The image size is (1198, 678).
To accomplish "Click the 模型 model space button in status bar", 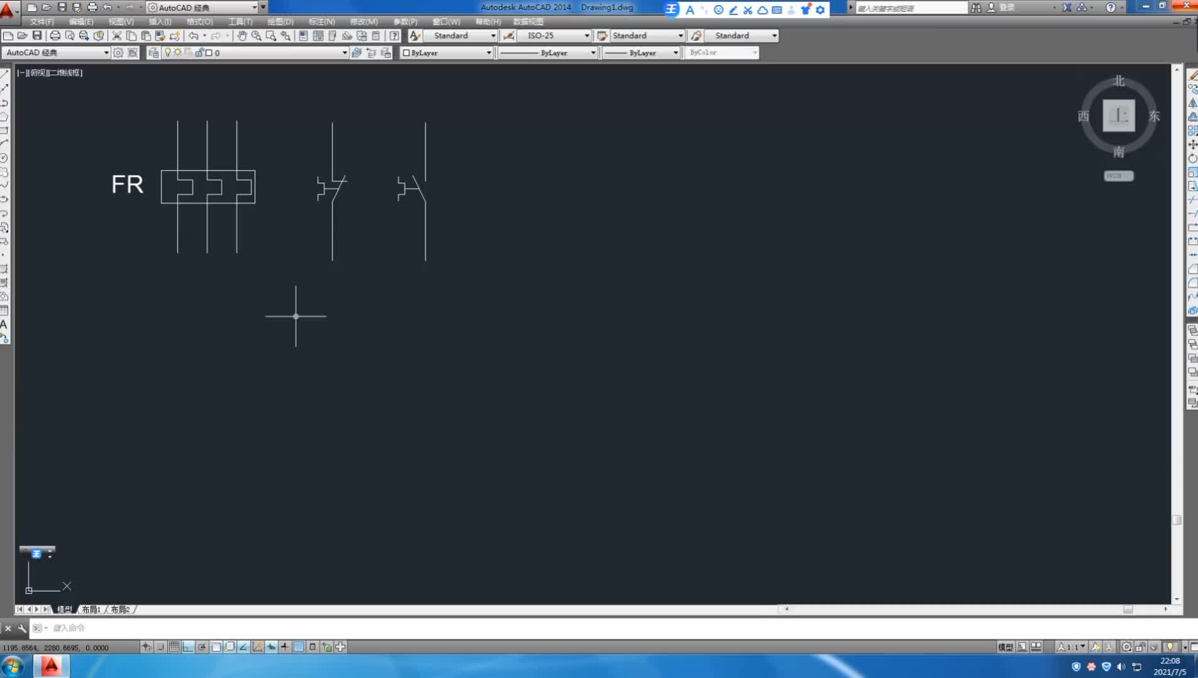I will [1005, 647].
